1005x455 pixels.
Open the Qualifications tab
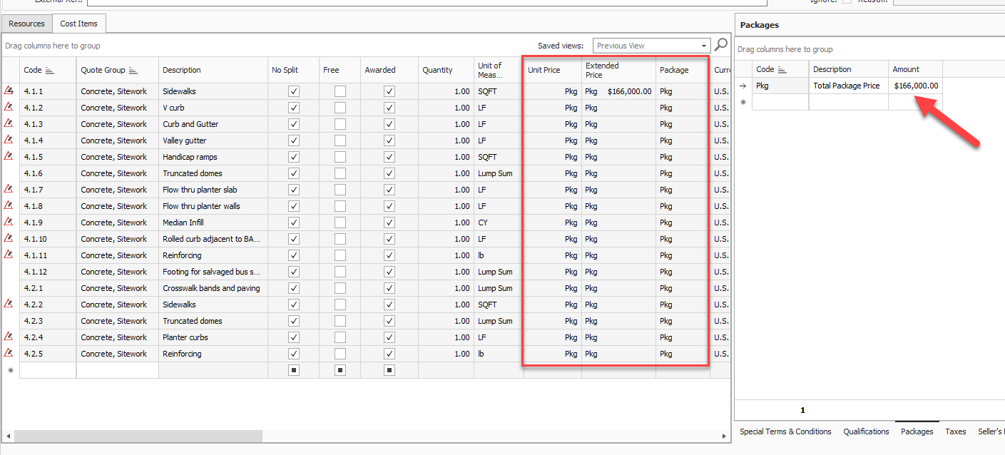tap(866, 431)
